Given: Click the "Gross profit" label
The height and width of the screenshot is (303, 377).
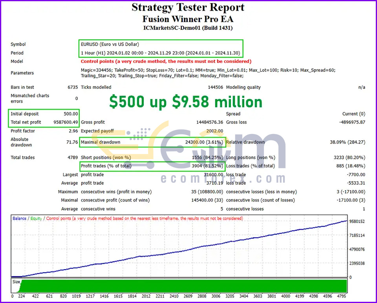Looking at the screenshot, I should [93, 122].
